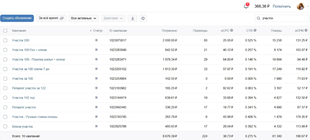Open campaign Участок - Ручные ставки показы
The height and width of the screenshot is (140, 310).
35,117
